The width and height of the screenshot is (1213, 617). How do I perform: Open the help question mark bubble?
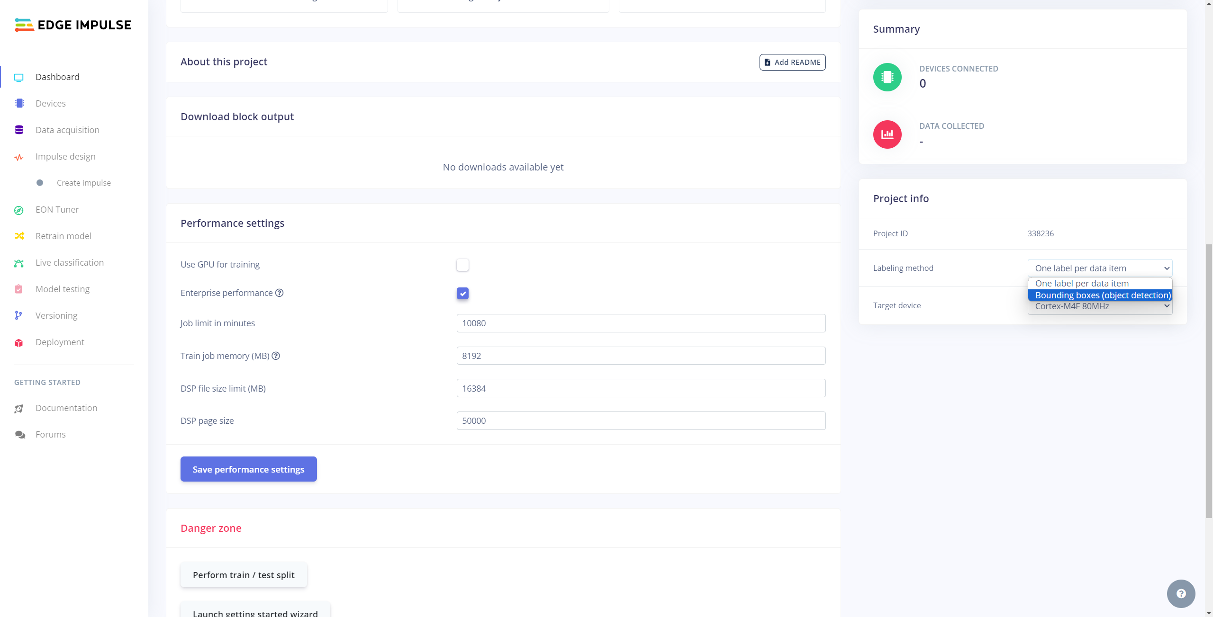coord(1181,593)
